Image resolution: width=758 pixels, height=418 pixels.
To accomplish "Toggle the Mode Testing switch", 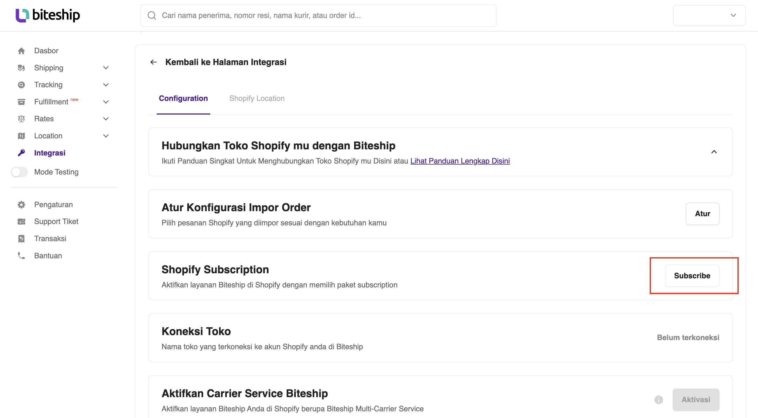I will point(20,172).
